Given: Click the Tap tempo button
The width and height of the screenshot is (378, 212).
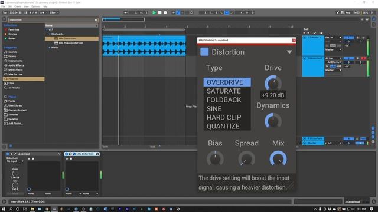Looking at the screenshot, I should 5,12.
